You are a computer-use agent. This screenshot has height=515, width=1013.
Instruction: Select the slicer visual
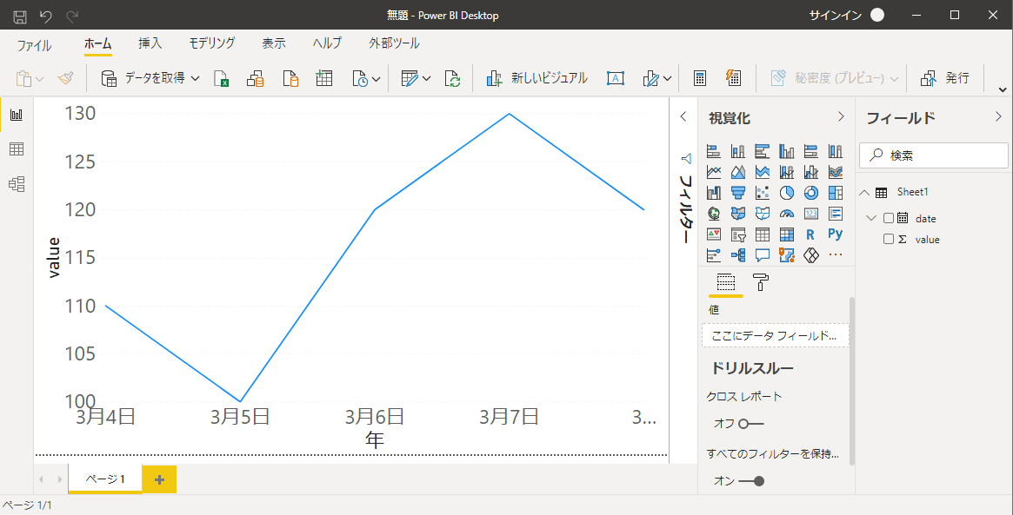[x=737, y=234]
